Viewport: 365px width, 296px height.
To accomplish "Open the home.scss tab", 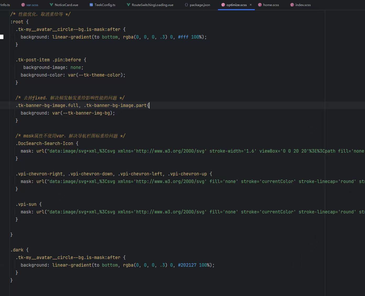I will [269, 5].
